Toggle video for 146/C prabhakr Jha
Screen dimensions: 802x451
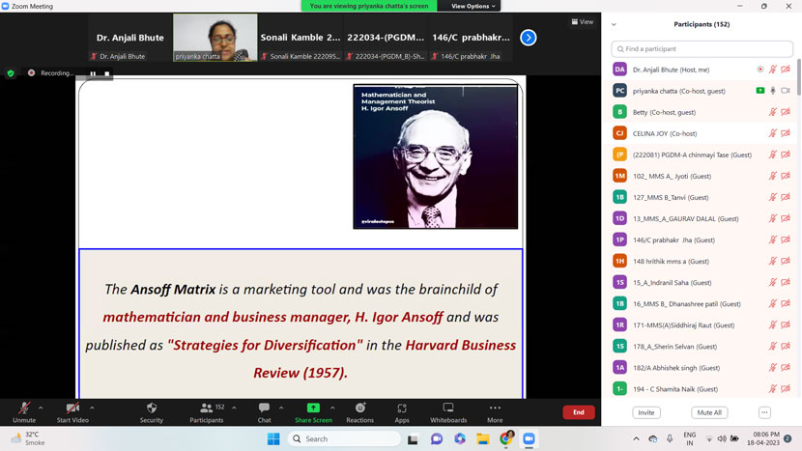pyautogui.click(x=786, y=240)
